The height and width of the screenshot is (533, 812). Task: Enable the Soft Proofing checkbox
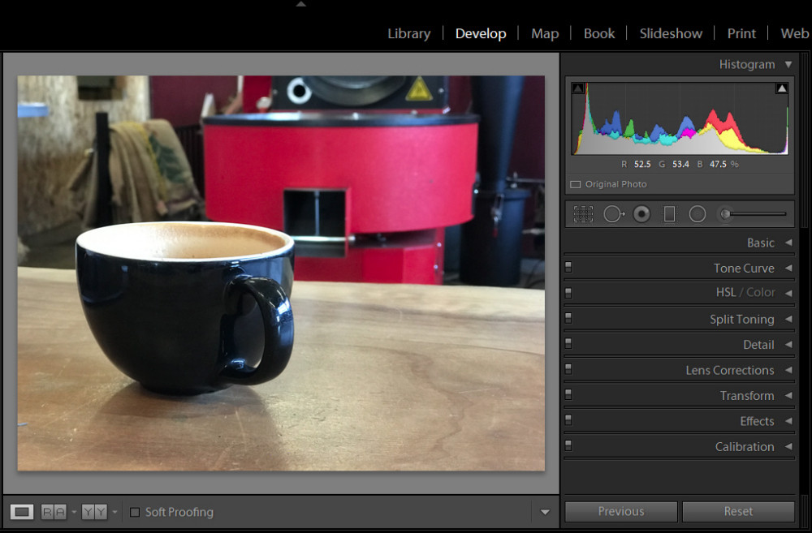pyautogui.click(x=135, y=512)
